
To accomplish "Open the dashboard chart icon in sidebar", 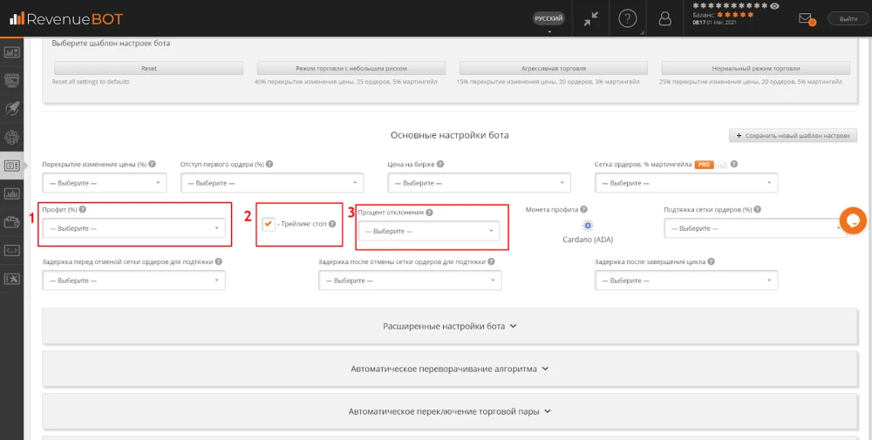I will click(11, 52).
